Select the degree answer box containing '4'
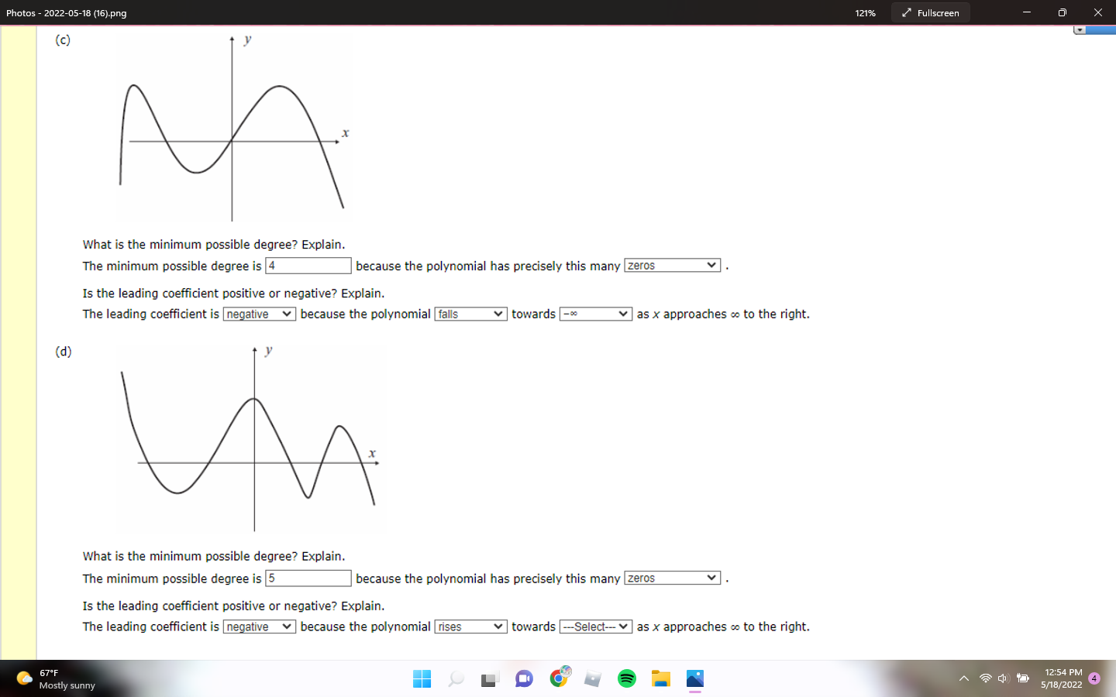The height and width of the screenshot is (697, 1116). [x=308, y=265]
